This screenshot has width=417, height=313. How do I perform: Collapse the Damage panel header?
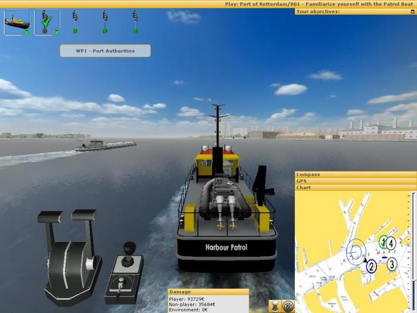[x=208, y=292]
